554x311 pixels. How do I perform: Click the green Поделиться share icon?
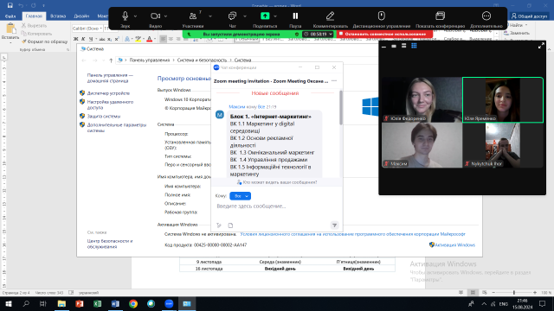(265, 16)
